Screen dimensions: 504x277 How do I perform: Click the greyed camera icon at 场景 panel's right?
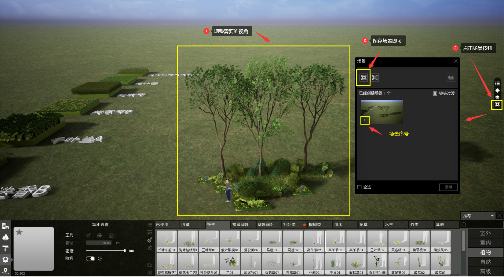click(x=451, y=78)
